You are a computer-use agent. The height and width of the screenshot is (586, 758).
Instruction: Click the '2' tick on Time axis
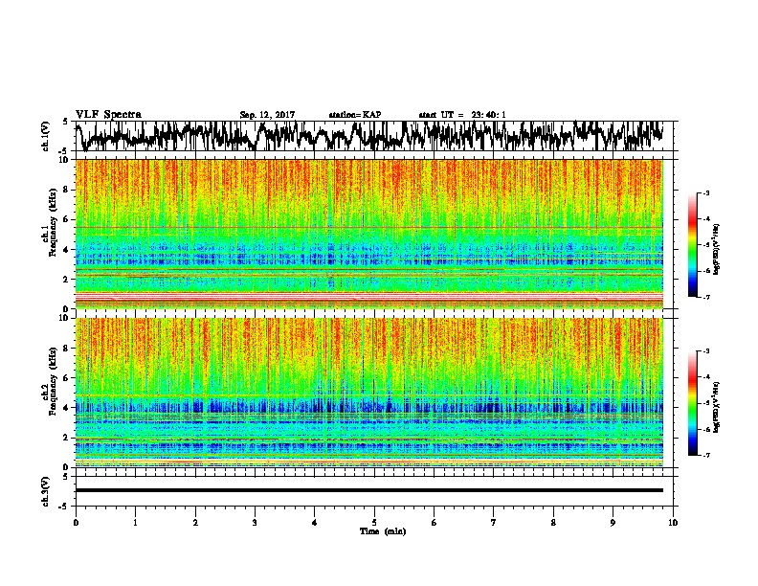click(x=195, y=523)
